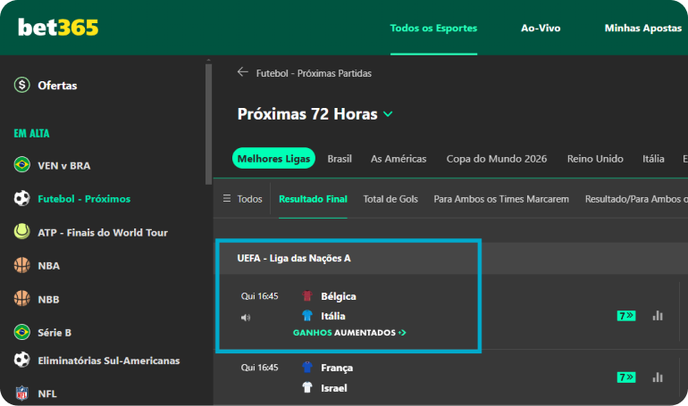Image resolution: width=688 pixels, height=406 pixels.
Task: Click Futebol - Próximas Partidas breadcrumb
Action: [x=314, y=73]
